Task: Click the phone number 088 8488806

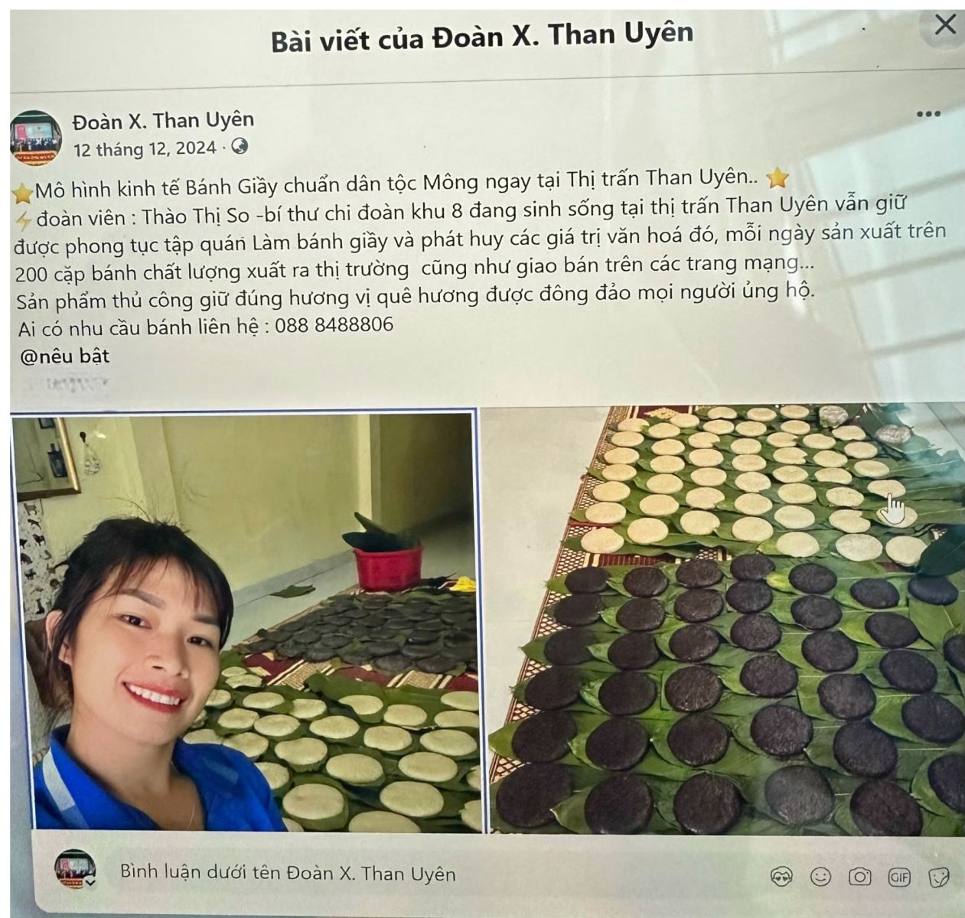Action: (334, 325)
